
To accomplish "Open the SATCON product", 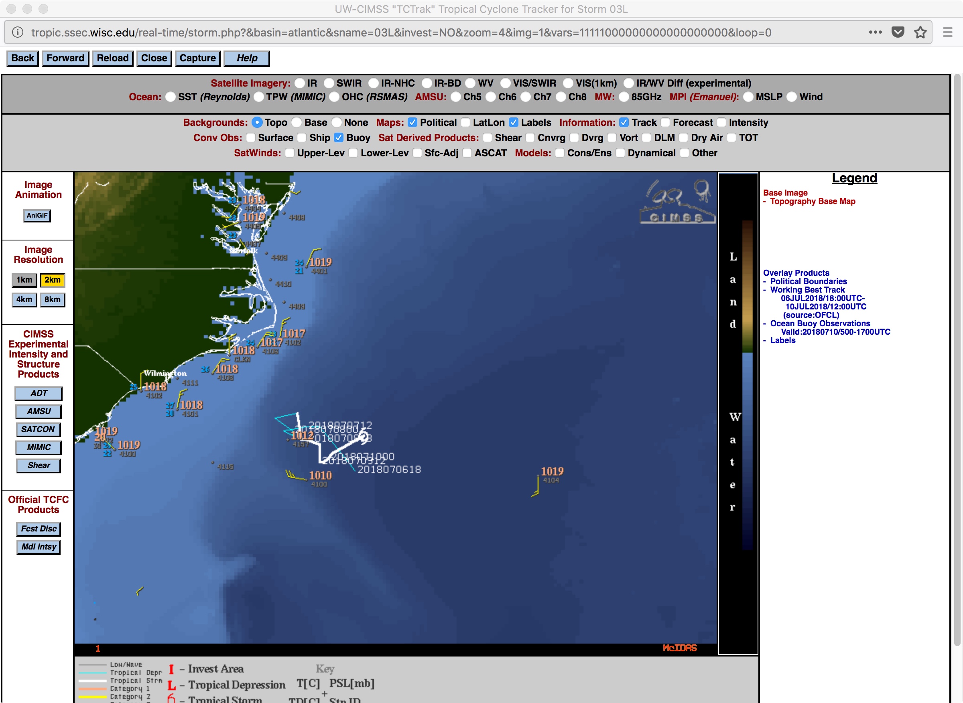I will tap(39, 429).
